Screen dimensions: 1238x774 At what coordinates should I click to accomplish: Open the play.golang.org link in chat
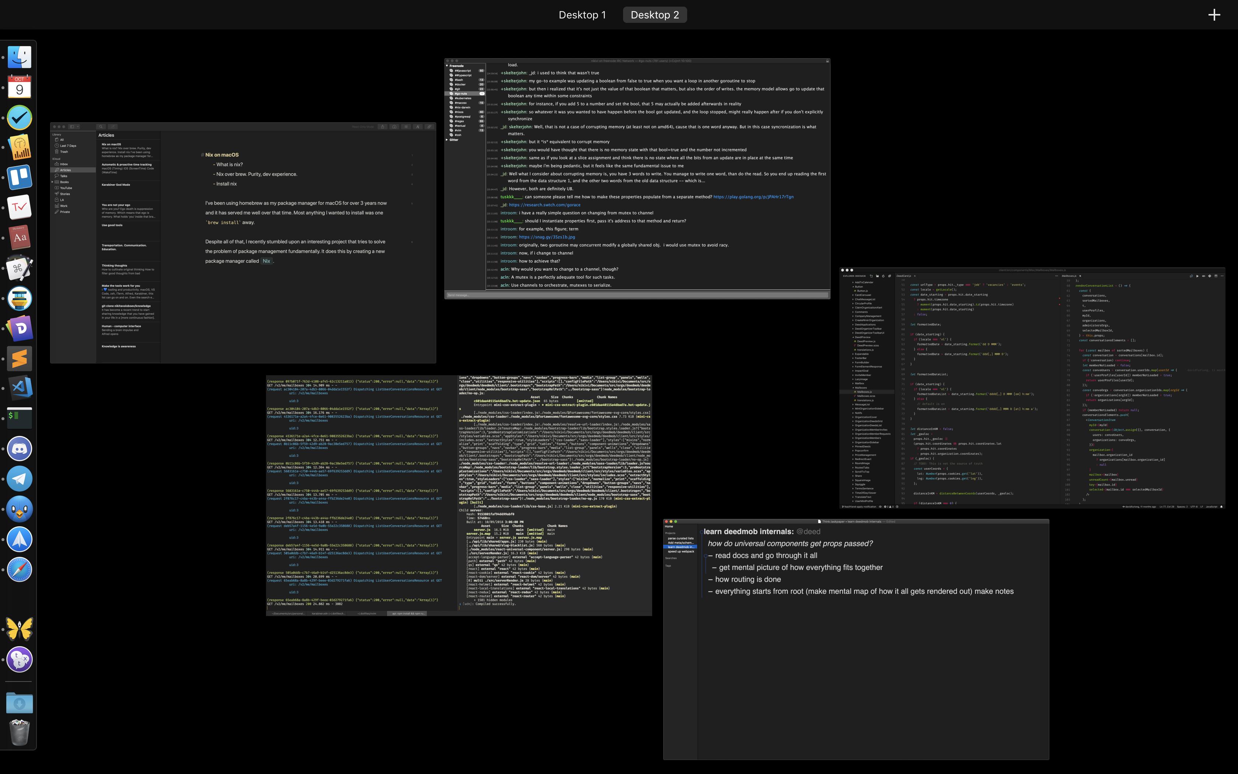point(753,196)
